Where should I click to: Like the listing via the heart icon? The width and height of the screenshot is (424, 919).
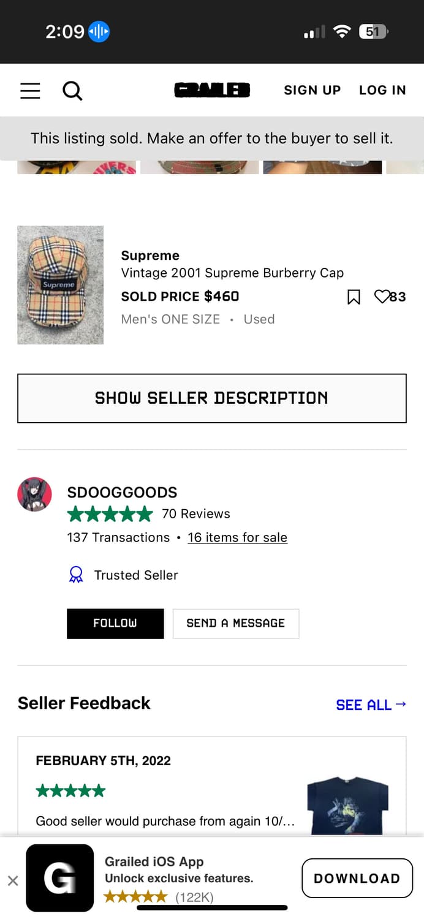(382, 297)
